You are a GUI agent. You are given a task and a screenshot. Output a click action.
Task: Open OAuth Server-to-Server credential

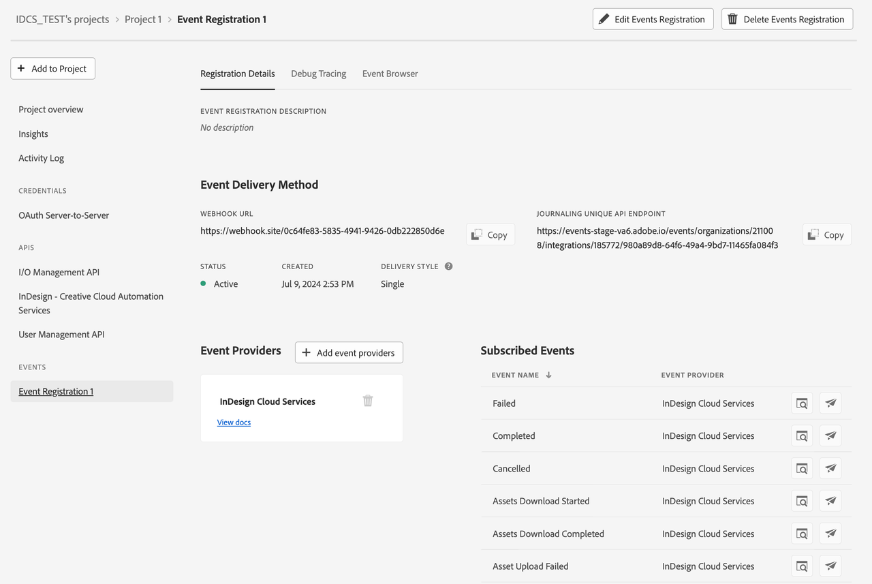click(64, 215)
